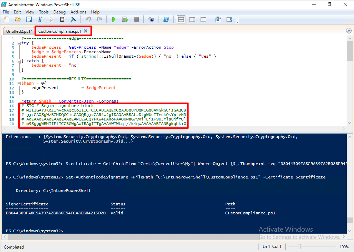The width and height of the screenshot is (354, 252).
Task: Close the CustomCompliance.ps1 tab
Action: [86, 31]
